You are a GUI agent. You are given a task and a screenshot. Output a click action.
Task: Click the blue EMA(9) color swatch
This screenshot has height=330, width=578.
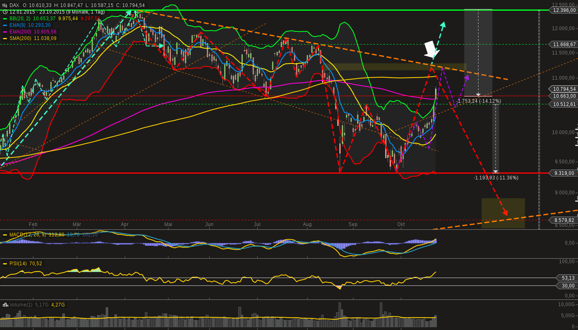[5, 25]
